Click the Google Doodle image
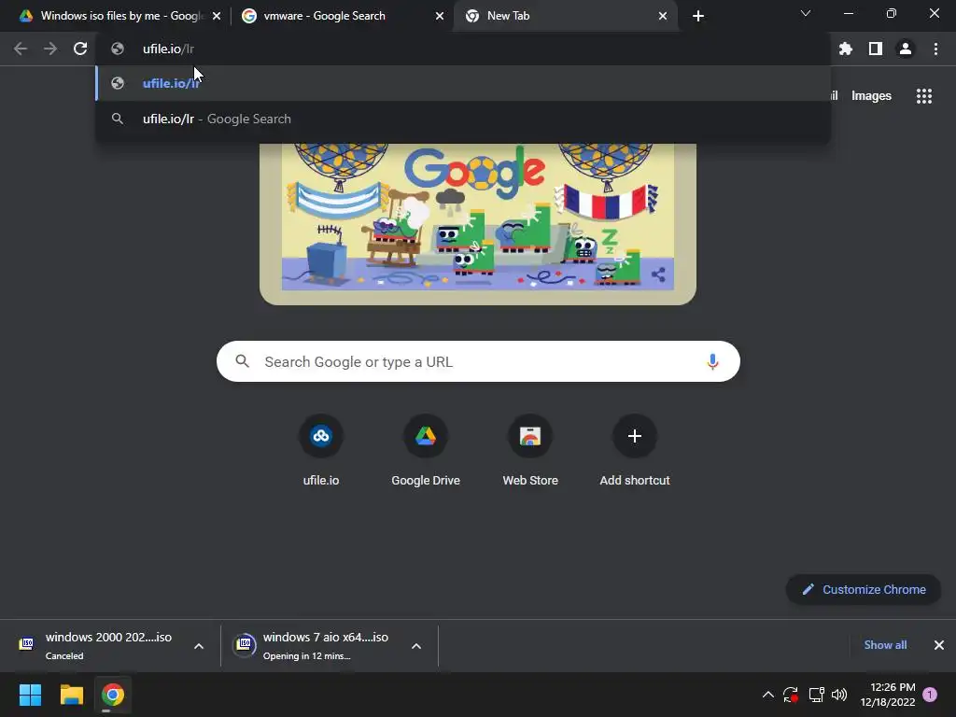 [x=478, y=224]
